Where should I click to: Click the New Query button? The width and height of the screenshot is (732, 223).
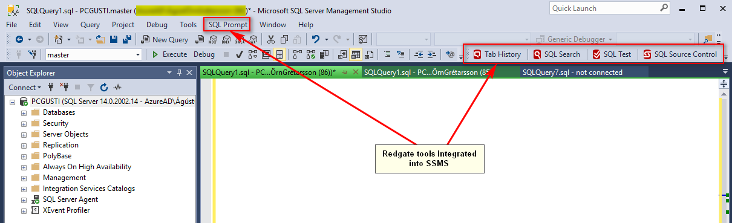(165, 39)
